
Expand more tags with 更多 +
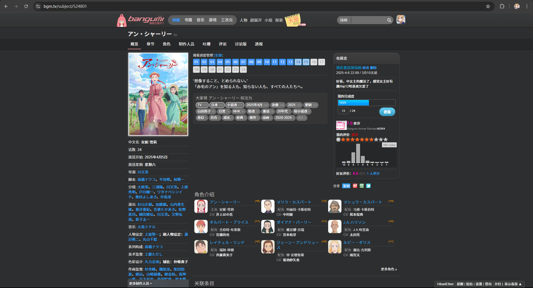302,118
